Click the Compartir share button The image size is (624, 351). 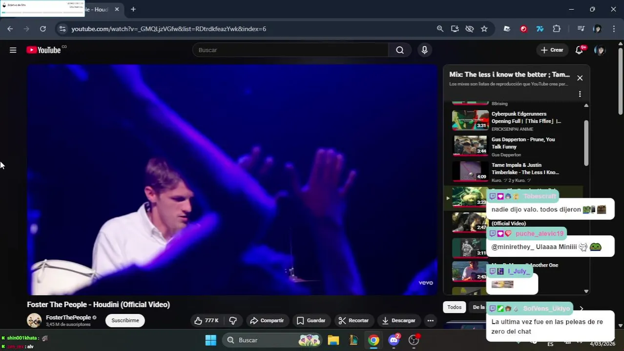point(267,320)
